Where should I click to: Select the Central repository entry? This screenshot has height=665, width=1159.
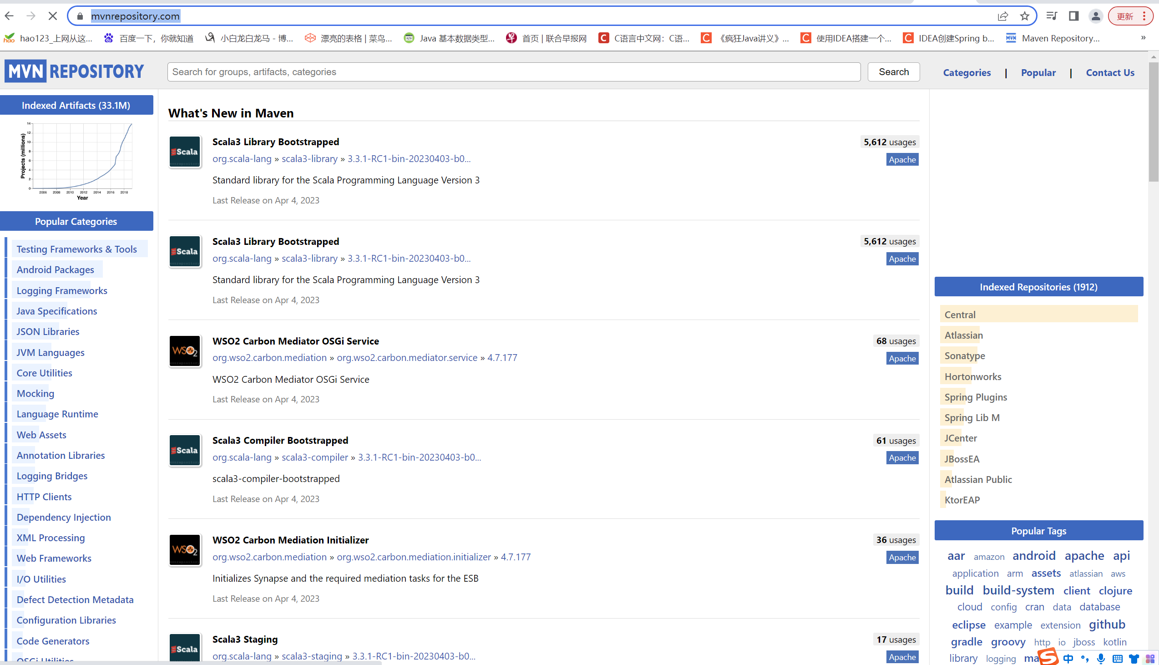coord(960,314)
